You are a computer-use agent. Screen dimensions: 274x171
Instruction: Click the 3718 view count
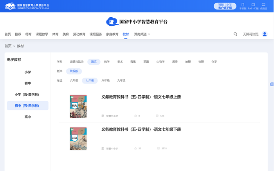tap(164, 148)
